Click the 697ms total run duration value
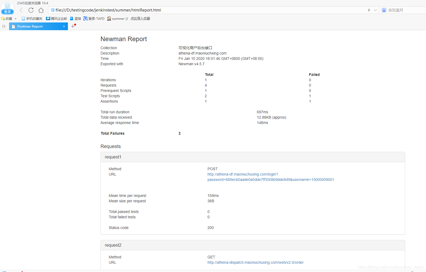The height and width of the screenshot is (272, 426). tap(262, 112)
